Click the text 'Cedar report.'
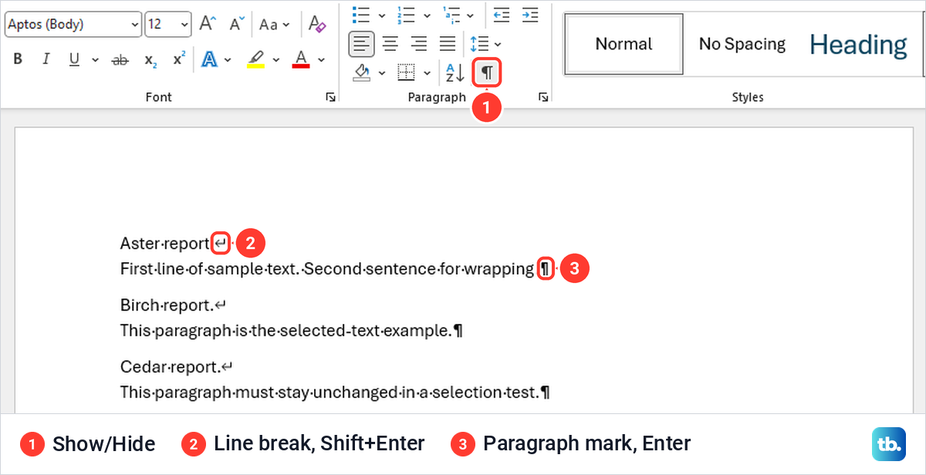Viewport: 926px width, 475px height. (x=170, y=367)
